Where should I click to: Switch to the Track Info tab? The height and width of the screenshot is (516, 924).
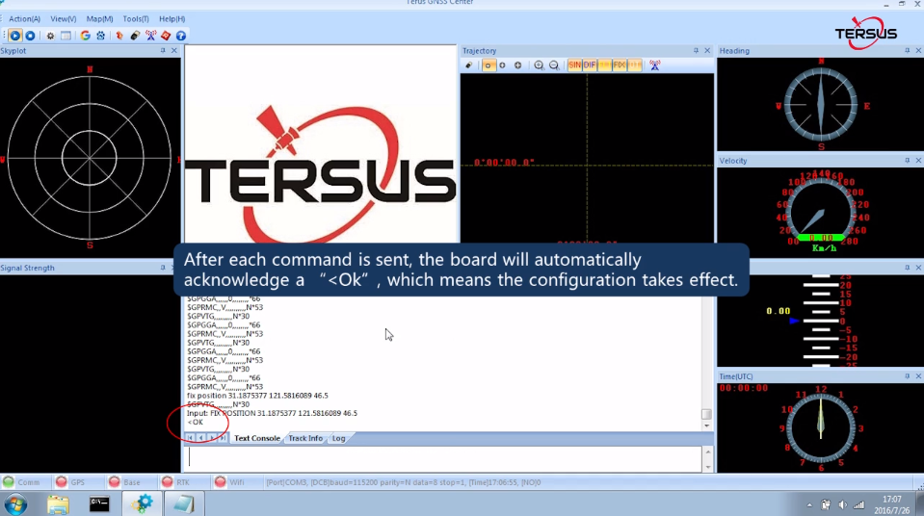(x=305, y=438)
